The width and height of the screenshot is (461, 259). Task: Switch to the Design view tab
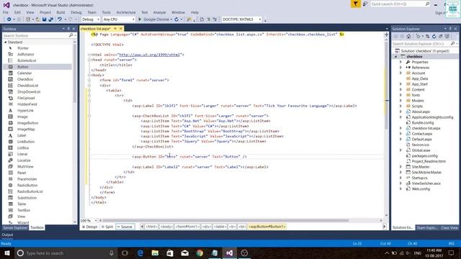point(89,227)
